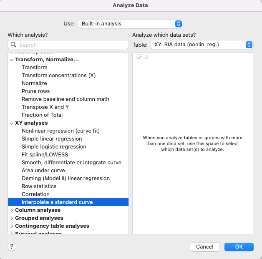Click the help question mark icon

[12, 246]
